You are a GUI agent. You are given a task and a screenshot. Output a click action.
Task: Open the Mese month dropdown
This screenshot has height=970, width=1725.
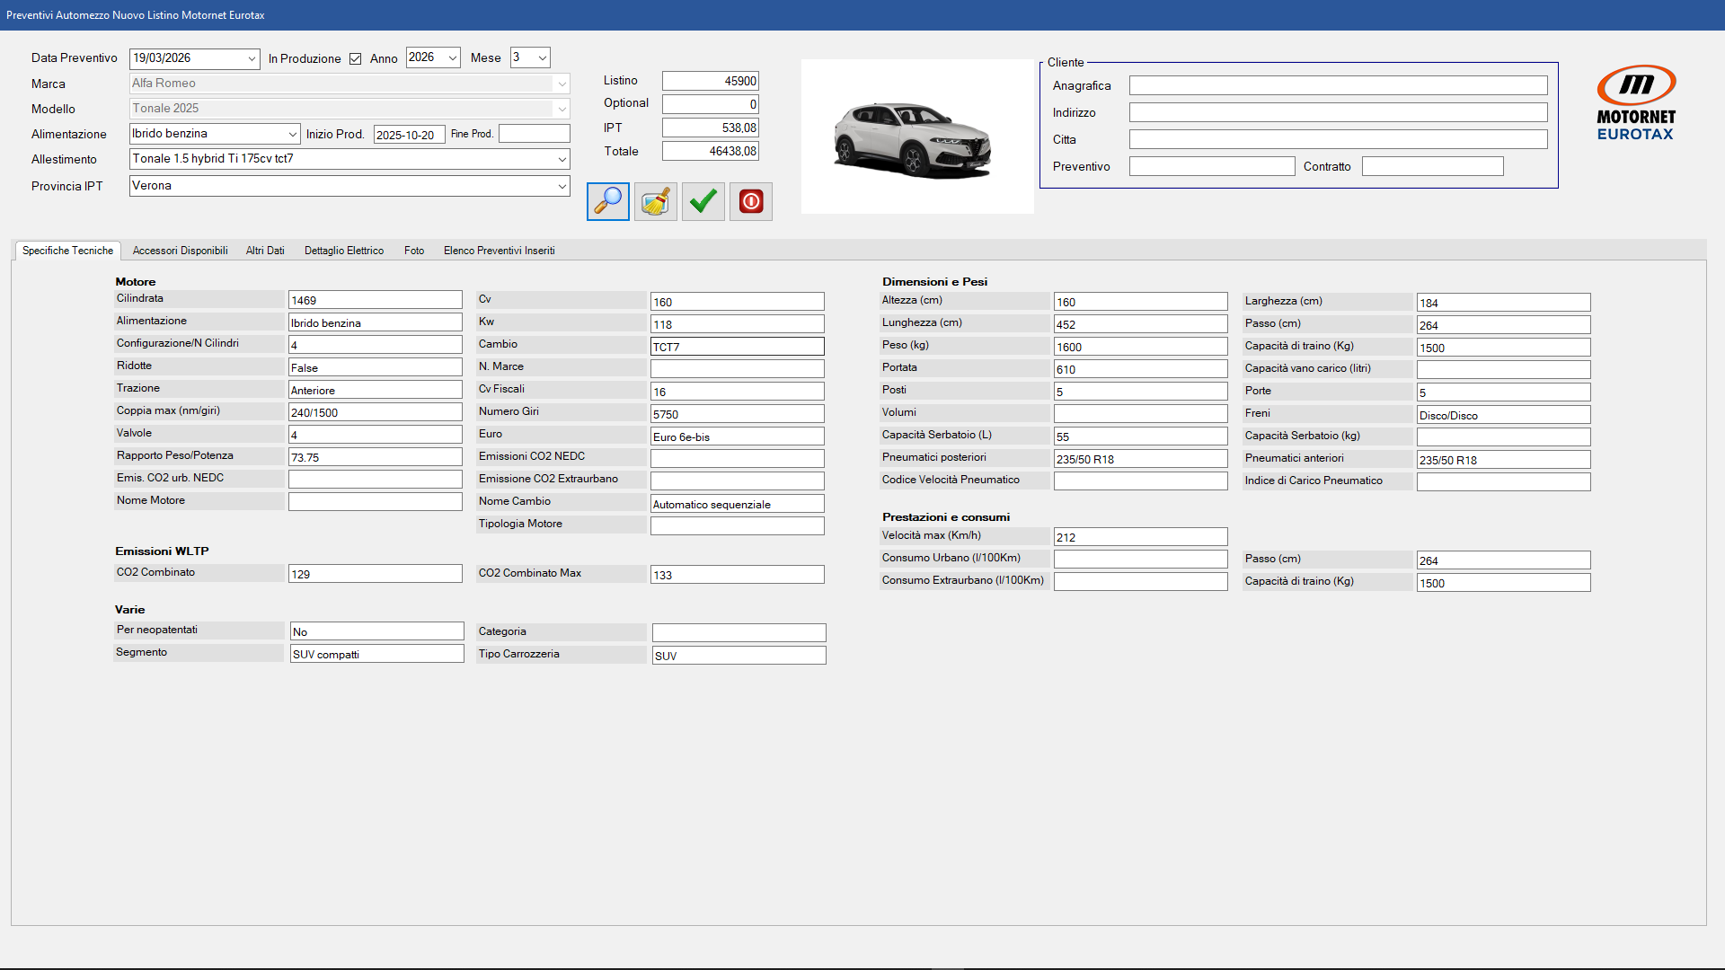click(x=542, y=58)
